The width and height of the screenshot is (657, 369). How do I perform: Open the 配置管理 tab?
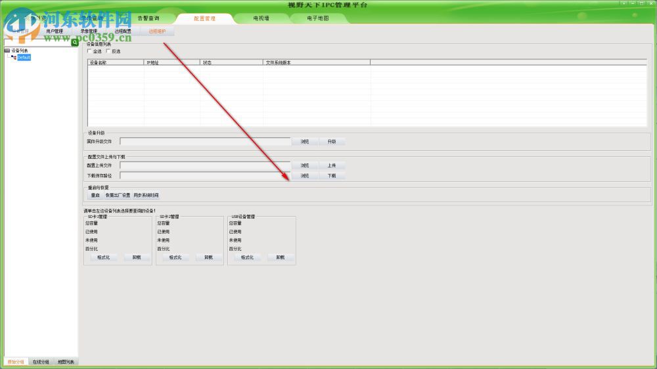pyautogui.click(x=204, y=18)
